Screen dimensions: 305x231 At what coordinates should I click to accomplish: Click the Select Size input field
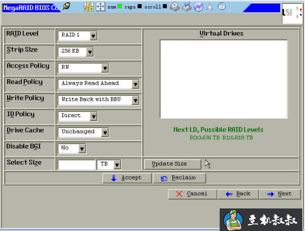click(x=77, y=165)
